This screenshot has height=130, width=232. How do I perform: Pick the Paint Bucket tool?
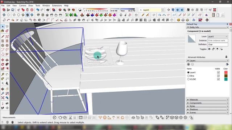coord(3,31)
